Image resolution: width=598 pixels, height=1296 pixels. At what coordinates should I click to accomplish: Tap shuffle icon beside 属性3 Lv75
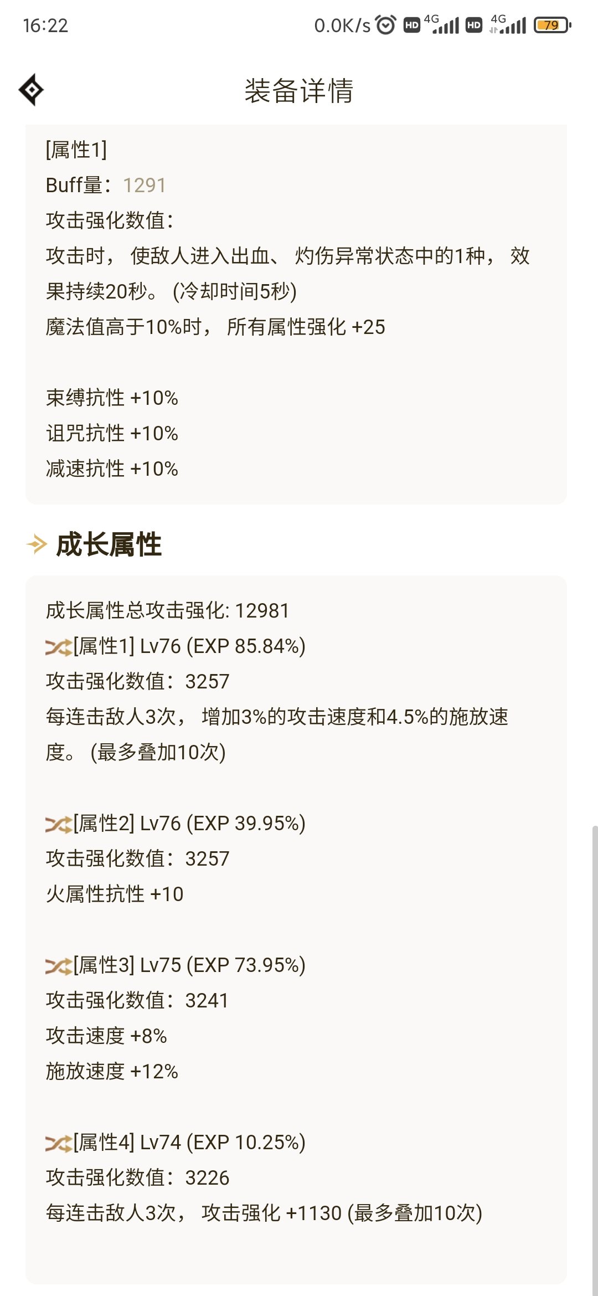pos(59,966)
